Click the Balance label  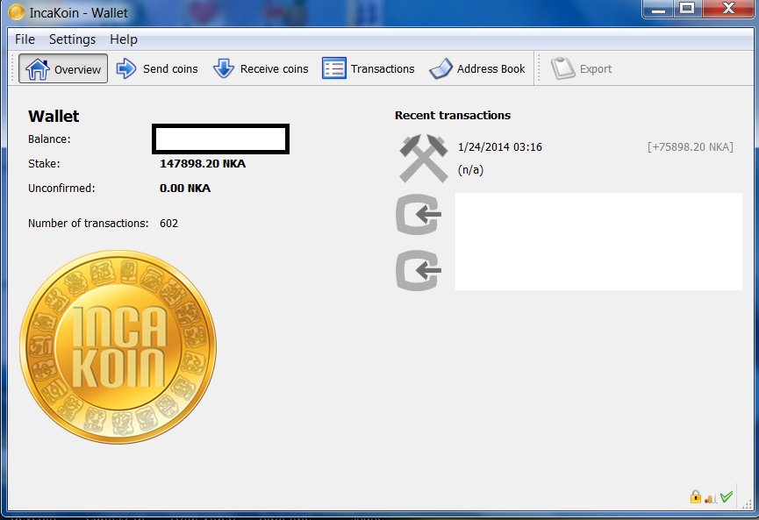pyautogui.click(x=49, y=139)
